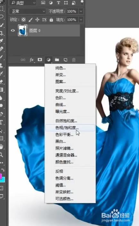Select the History Brush tool

1,74
